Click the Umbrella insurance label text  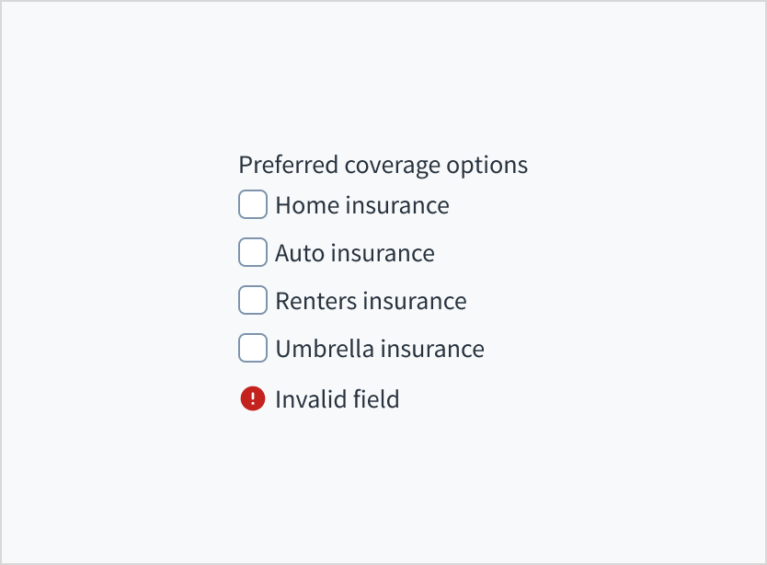(379, 349)
